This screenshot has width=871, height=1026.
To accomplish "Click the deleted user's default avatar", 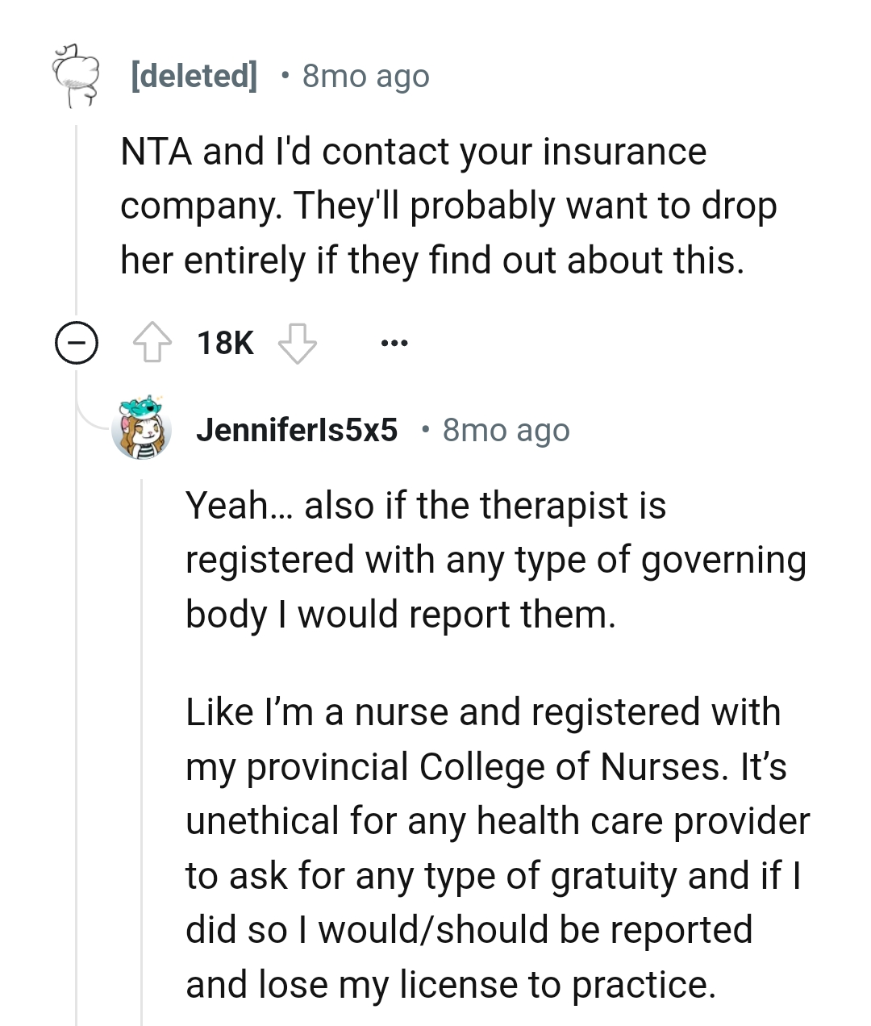I will (75, 75).
